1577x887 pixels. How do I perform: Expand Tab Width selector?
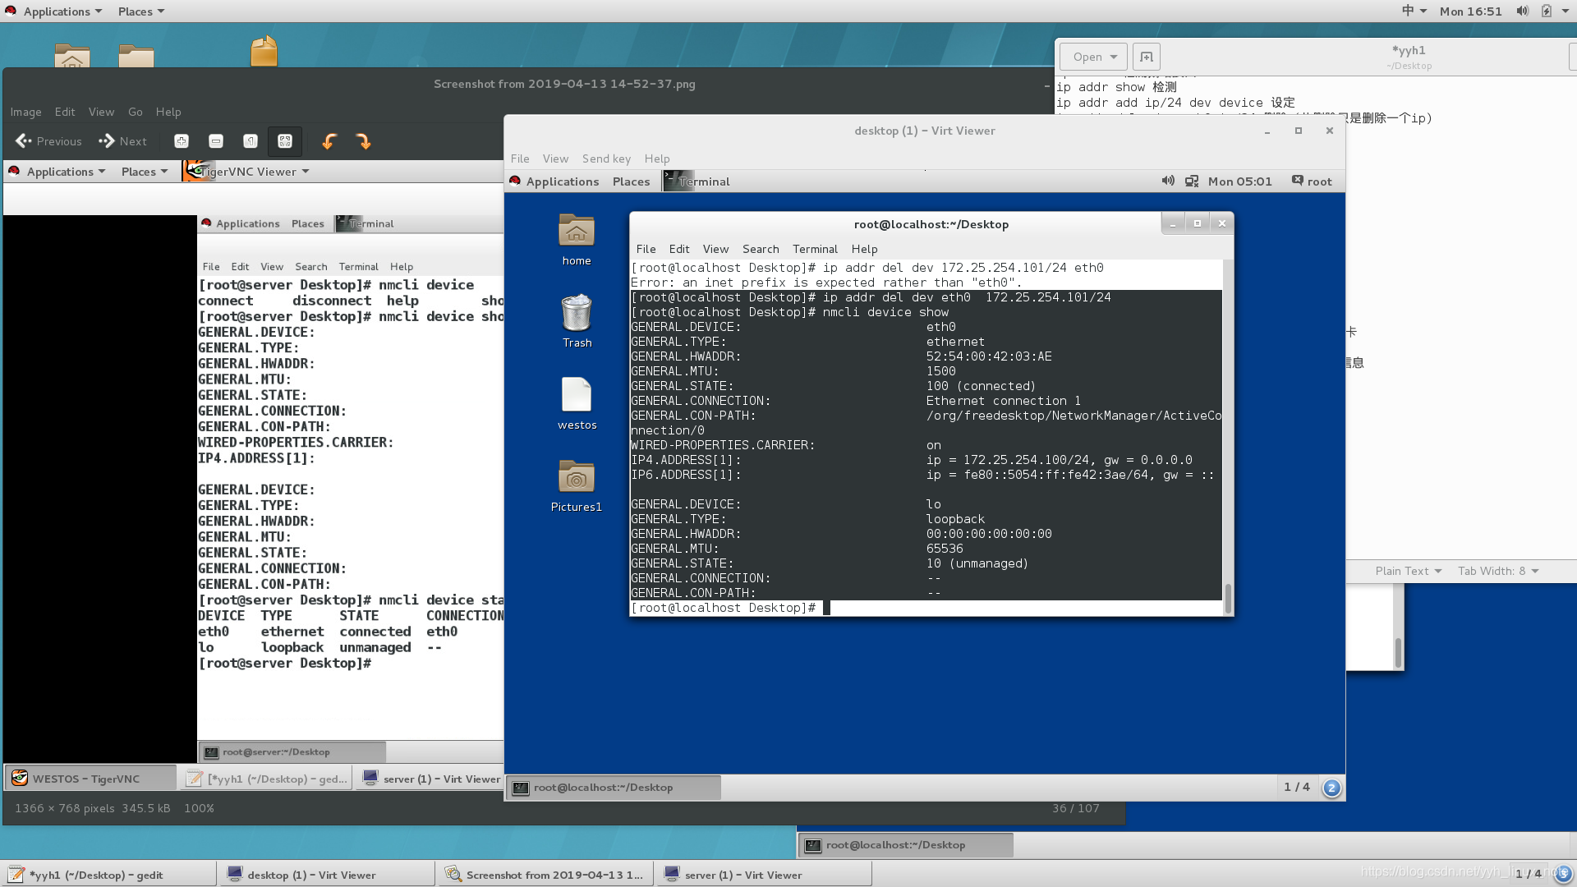[x=1497, y=571]
